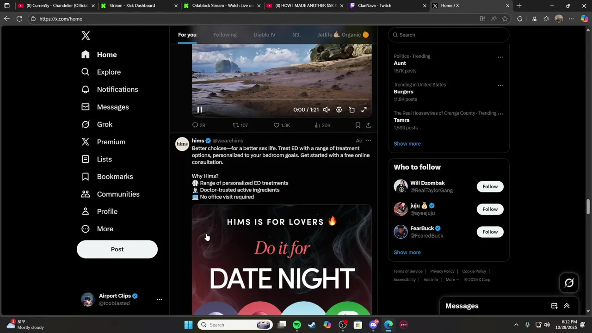Open Home in the sidebar
This screenshot has width=592, height=333.
(x=99, y=55)
